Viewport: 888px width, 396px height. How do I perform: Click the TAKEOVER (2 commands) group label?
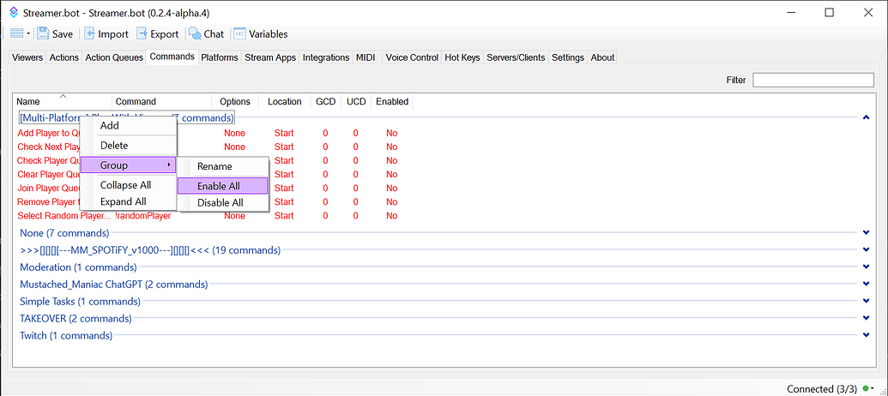pyautogui.click(x=76, y=319)
